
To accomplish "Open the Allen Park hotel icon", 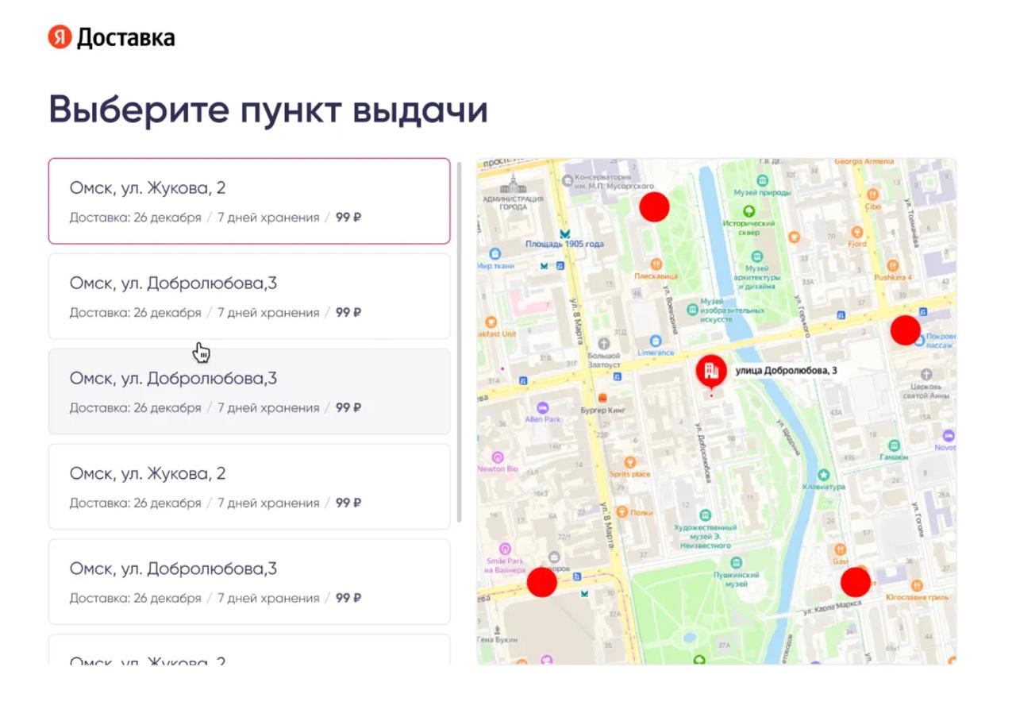I will click(x=543, y=407).
